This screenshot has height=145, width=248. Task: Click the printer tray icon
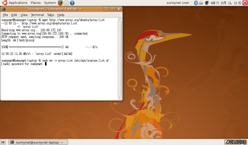[201, 3]
